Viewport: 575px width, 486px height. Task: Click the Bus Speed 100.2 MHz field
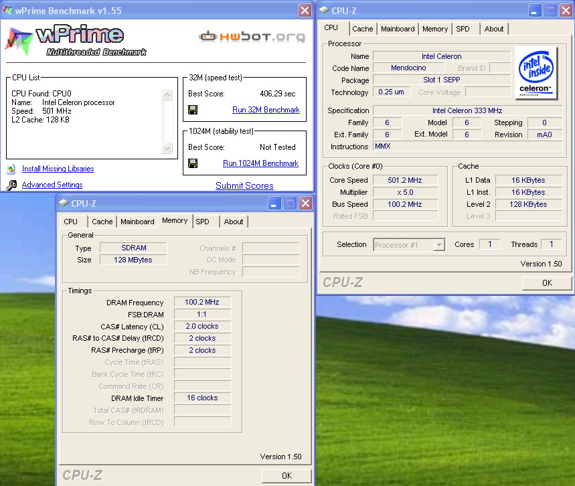tap(405, 204)
